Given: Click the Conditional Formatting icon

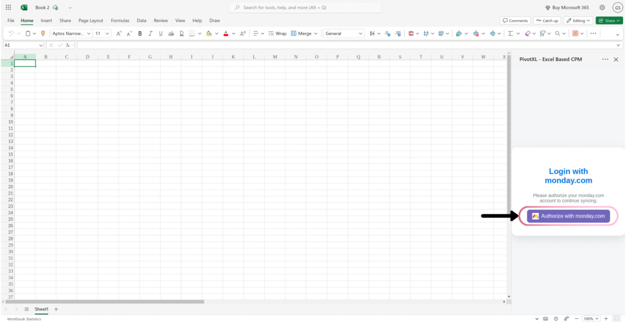Looking at the screenshot, I should pos(411,34).
